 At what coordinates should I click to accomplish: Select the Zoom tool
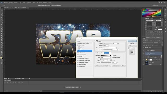pos(2,54)
